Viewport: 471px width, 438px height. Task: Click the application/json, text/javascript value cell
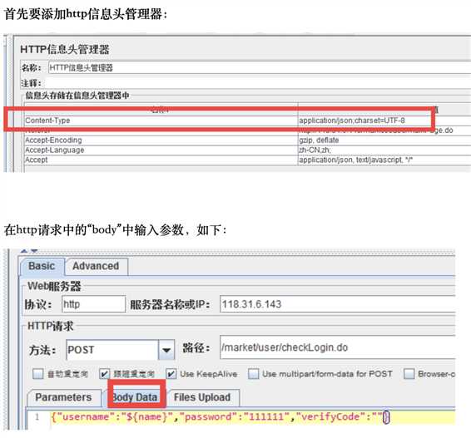pos(384,160)
